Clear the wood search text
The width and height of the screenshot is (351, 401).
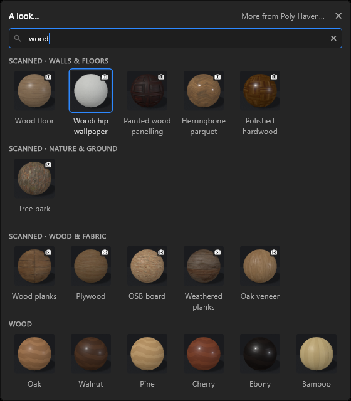333,38
